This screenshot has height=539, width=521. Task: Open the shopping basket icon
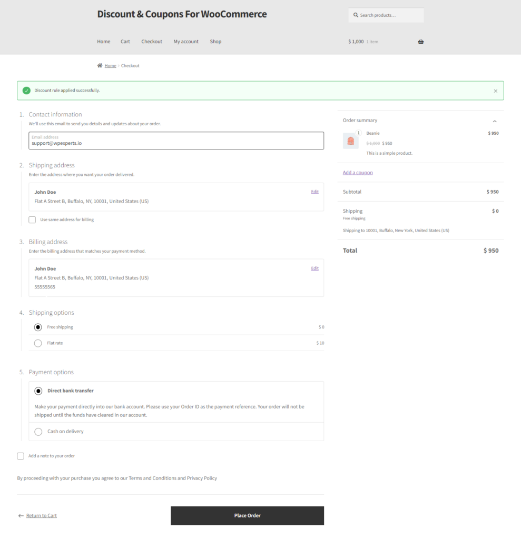point(420,42)
